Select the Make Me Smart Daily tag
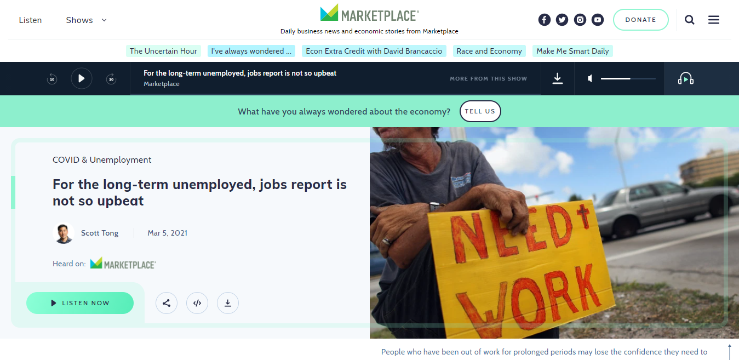739x360 pixels. tap(572, 51)
